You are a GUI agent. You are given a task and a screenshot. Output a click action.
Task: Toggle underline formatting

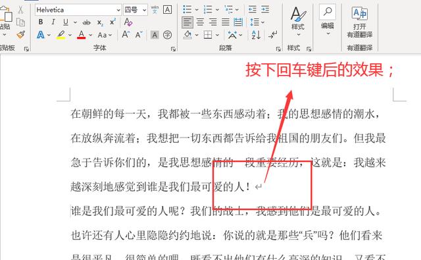pyautogui.click(x=66, y=22)
